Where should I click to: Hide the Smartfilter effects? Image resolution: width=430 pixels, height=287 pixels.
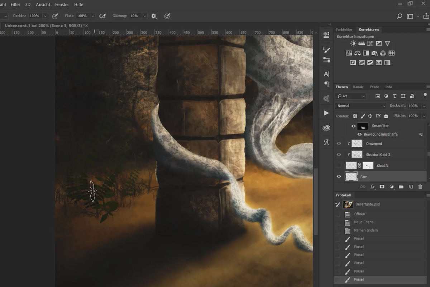pyautogui.click(x=353, y=126)
